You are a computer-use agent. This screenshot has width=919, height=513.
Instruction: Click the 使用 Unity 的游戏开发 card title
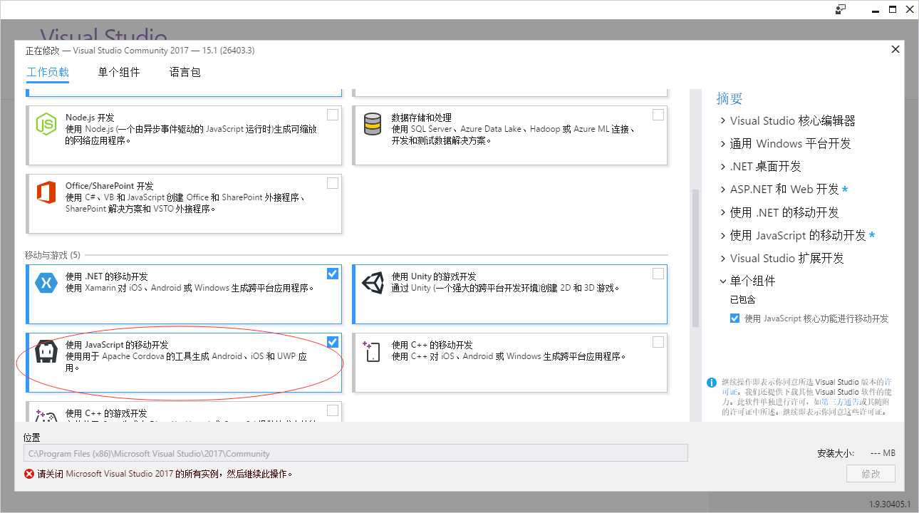coord(434,276)
